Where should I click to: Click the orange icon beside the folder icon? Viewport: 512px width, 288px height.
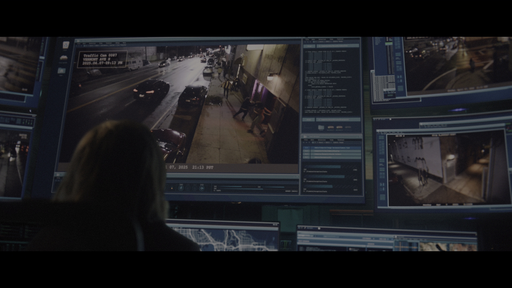[x=331, y=127]
